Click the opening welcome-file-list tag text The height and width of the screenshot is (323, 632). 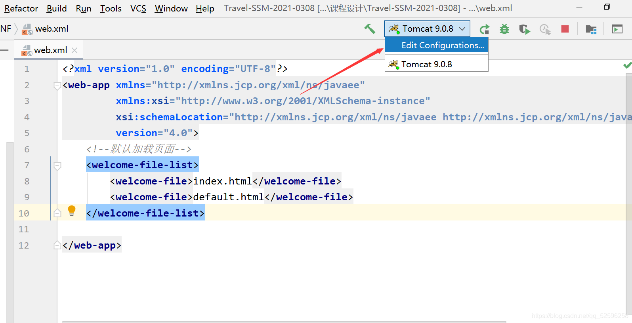(x=142, y=165)
